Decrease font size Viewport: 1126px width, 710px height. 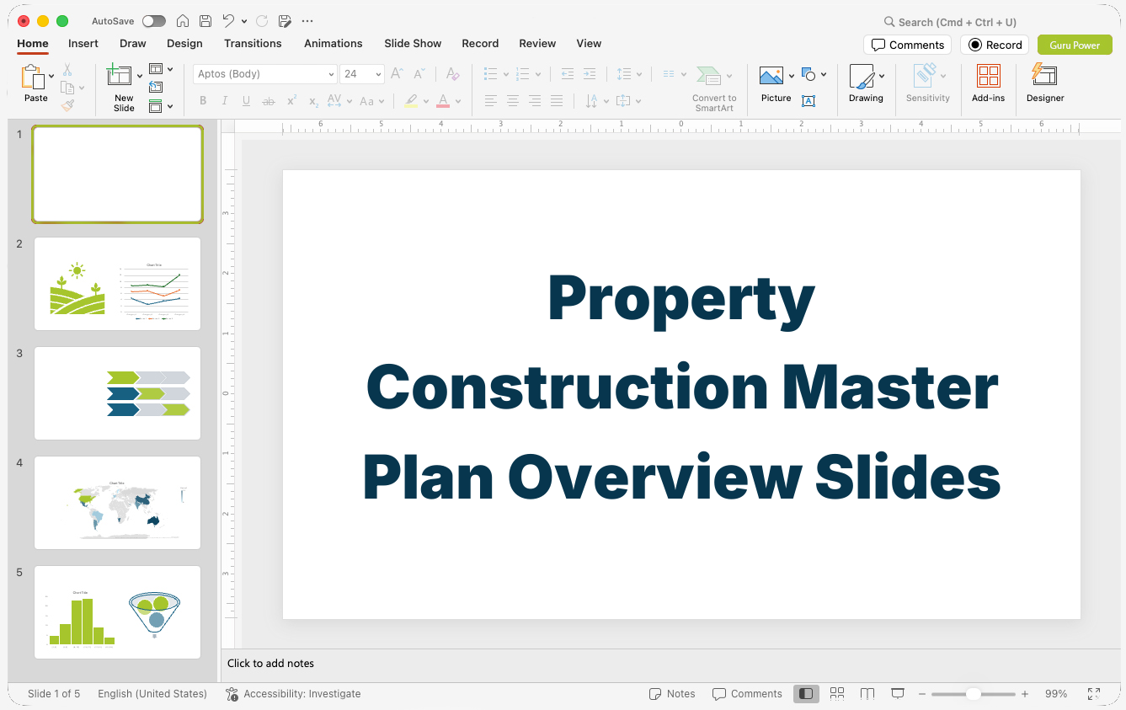click(x=419, y=74)
